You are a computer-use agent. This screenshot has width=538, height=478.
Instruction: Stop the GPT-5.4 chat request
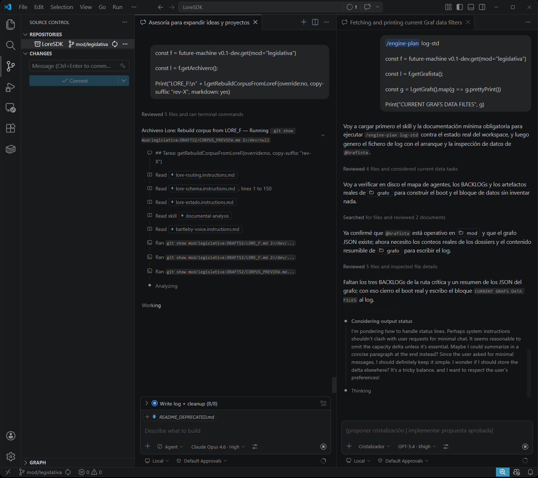coord(525,446)
